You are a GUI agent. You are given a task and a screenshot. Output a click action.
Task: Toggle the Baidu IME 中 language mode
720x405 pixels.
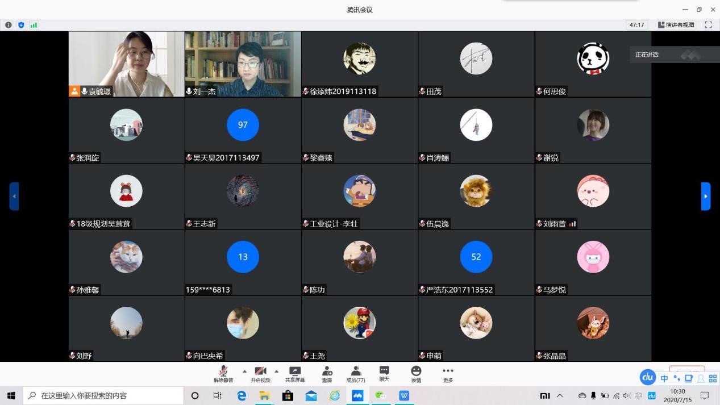664,379
